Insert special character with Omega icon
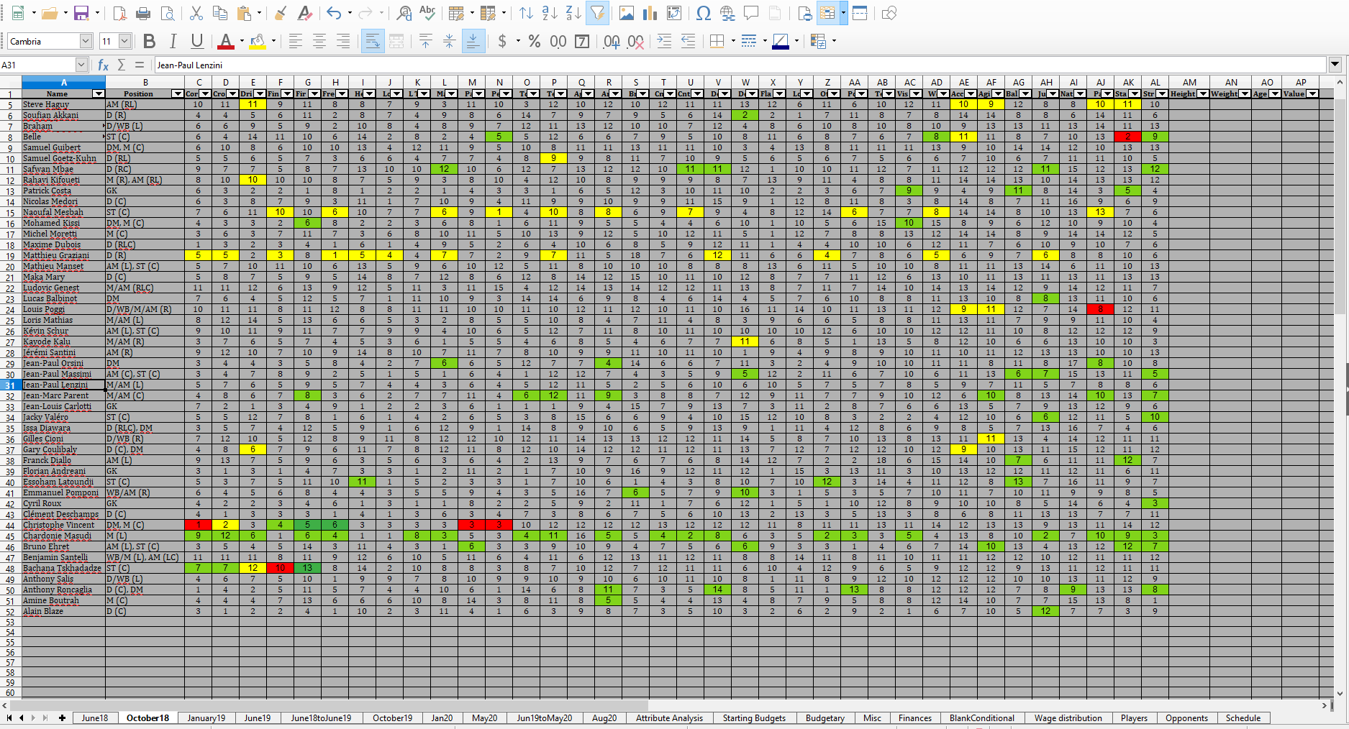Screen dimensions: 1349x729 pyautogui.click(x=704, y=13)
